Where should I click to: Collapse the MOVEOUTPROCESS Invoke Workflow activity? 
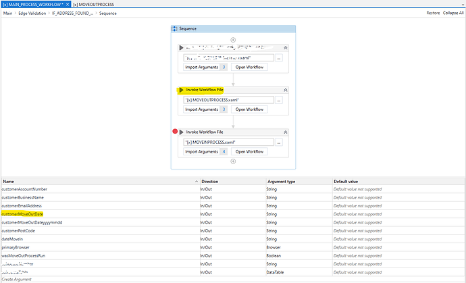pos(285,90)
